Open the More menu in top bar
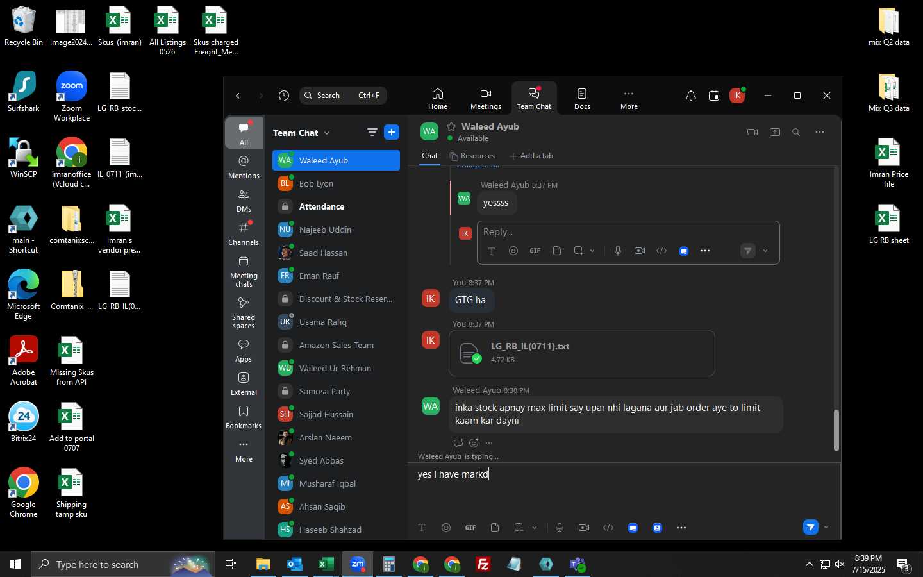This screenshot has height=577, width=923. (x=629, y=99)
